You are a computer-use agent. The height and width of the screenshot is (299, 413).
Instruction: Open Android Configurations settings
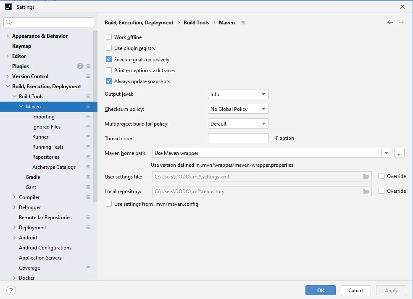[45, 248]
